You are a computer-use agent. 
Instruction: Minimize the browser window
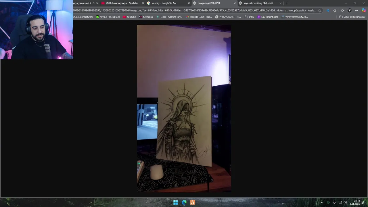[346, 3]
